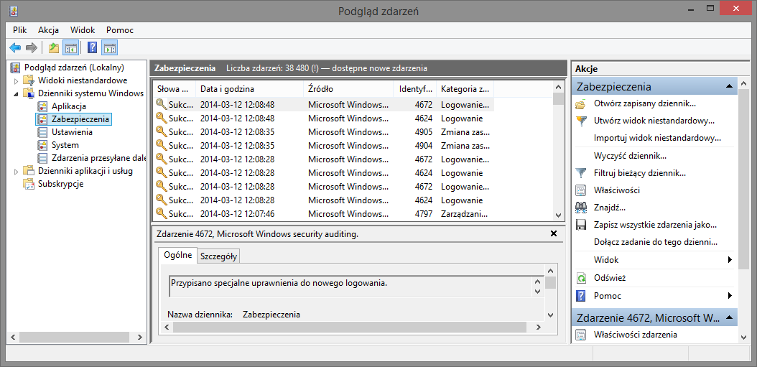Click the Forward arrow toolbar icon
Viewport: 757px width, 367px height.
(32, 48)
